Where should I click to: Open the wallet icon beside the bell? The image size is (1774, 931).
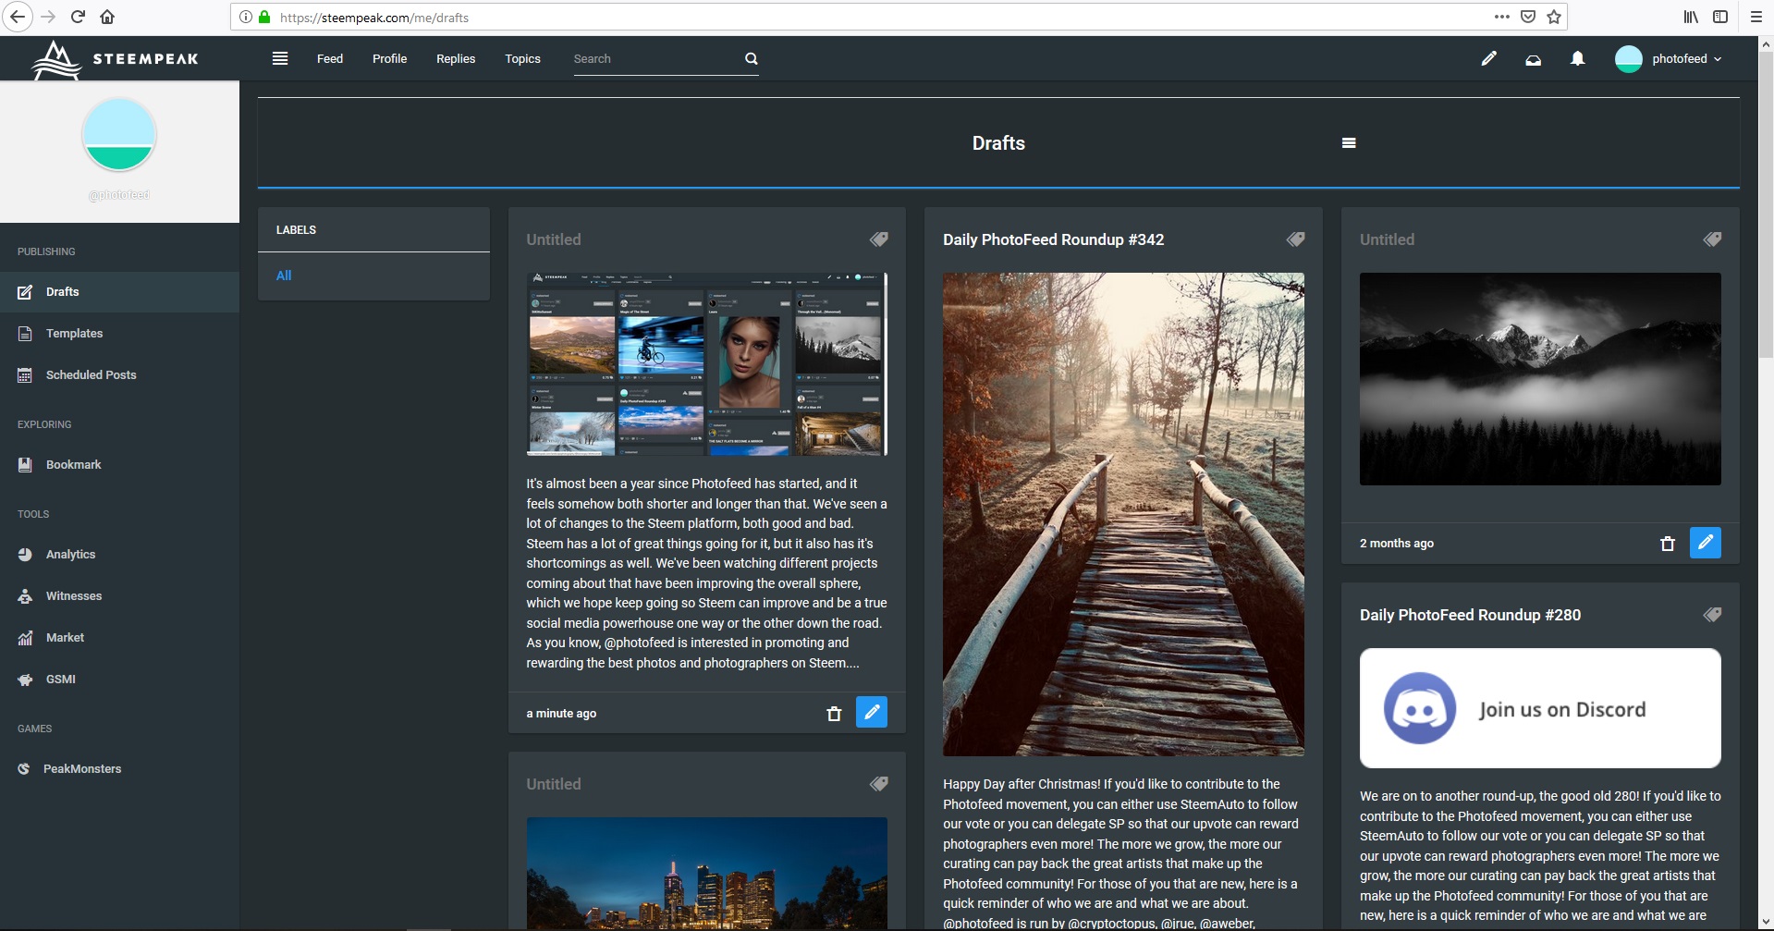pos(1533,59)
